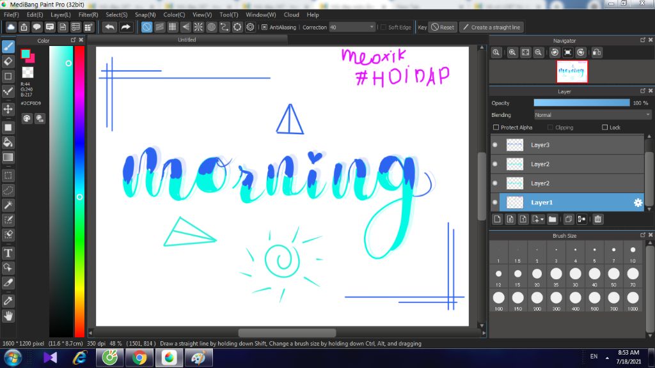655x368 pixels.
Task: Select the Magic Wand tool
Action: coord(8,205)
